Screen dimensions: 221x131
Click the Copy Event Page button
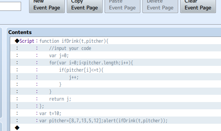click(85, 6)
